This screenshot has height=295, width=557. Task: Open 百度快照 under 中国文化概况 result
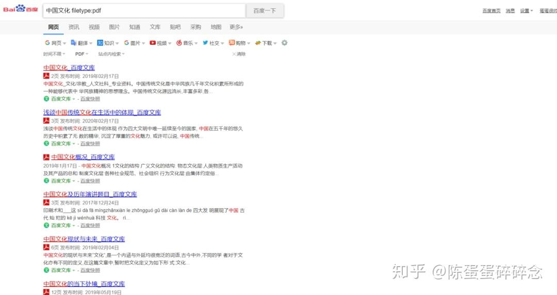pos(90,181)
